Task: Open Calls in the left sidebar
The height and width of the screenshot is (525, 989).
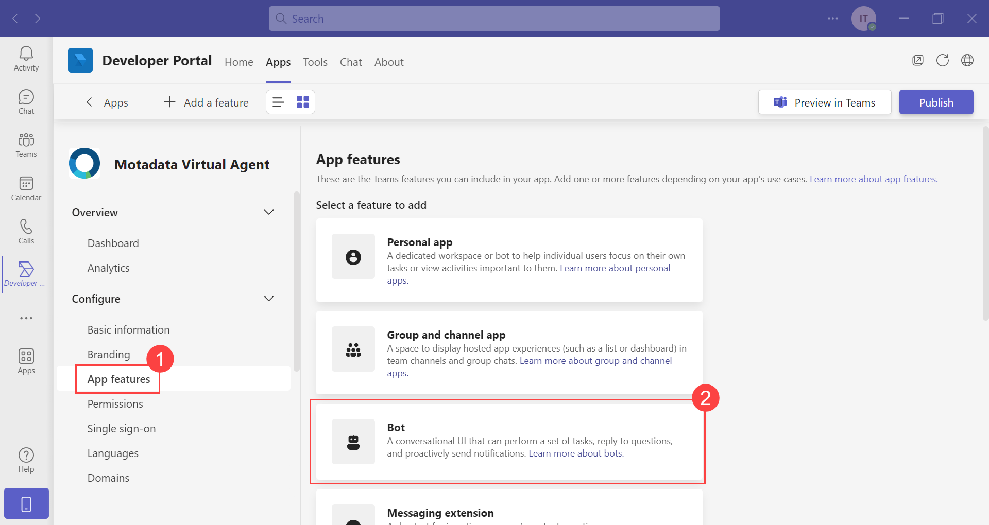Action: click(x=26, y=231)
